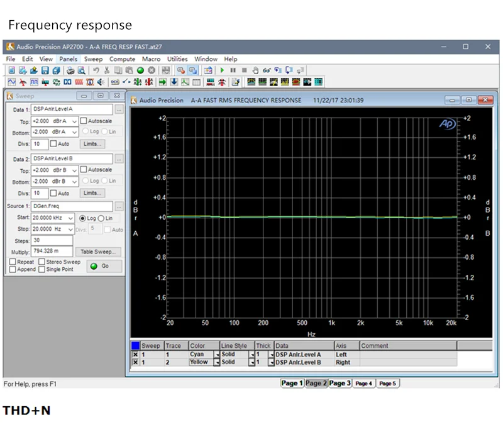Click the green play (start sweep) toolbar icon
The image size is (503, 432).
coord(222,70)
